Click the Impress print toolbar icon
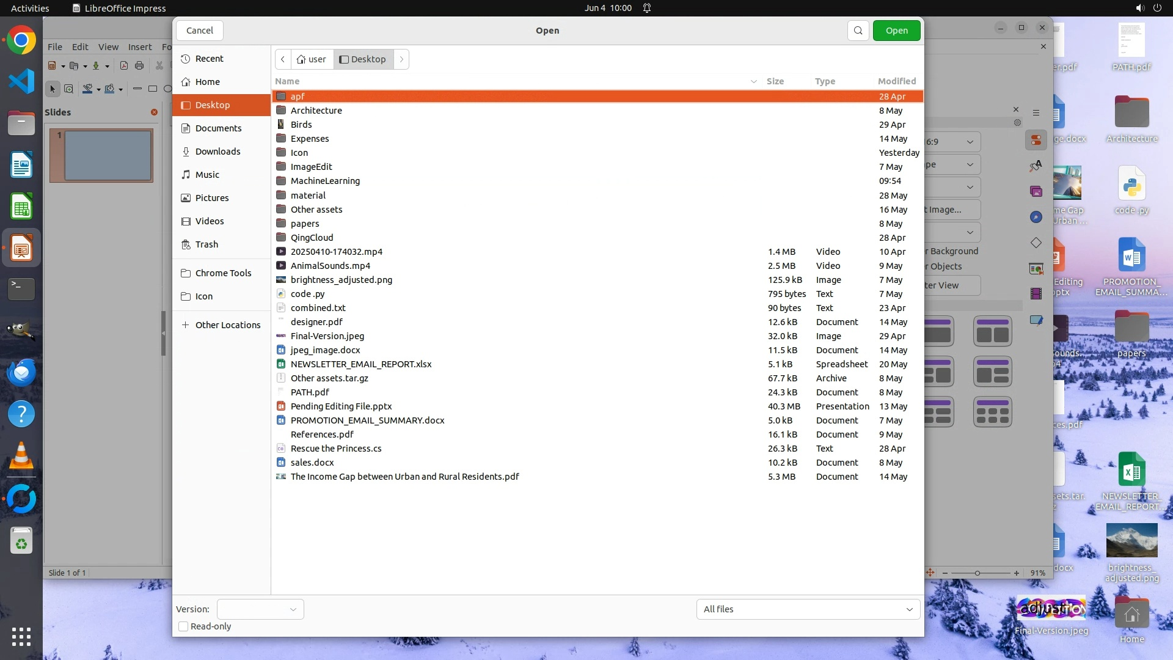Viewport: 1173px width, 660px height. tap(139, 65)
